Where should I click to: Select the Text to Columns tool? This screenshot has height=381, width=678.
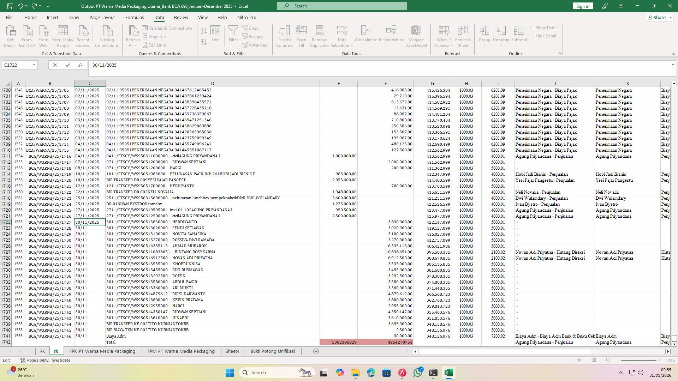pos(285,35)
